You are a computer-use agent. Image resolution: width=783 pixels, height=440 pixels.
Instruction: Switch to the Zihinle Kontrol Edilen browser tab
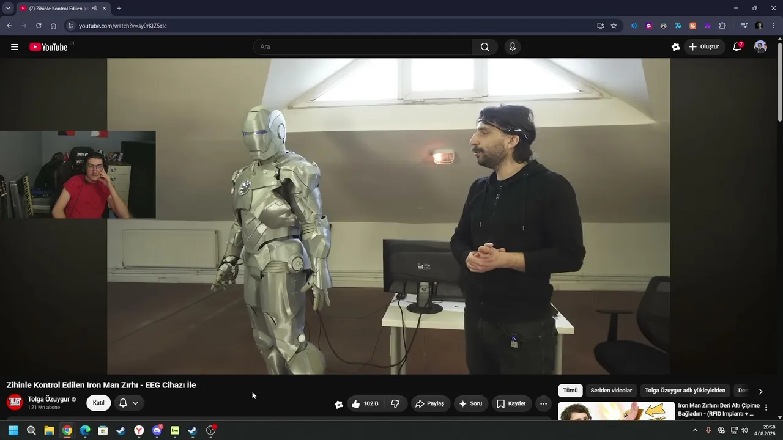63,9
